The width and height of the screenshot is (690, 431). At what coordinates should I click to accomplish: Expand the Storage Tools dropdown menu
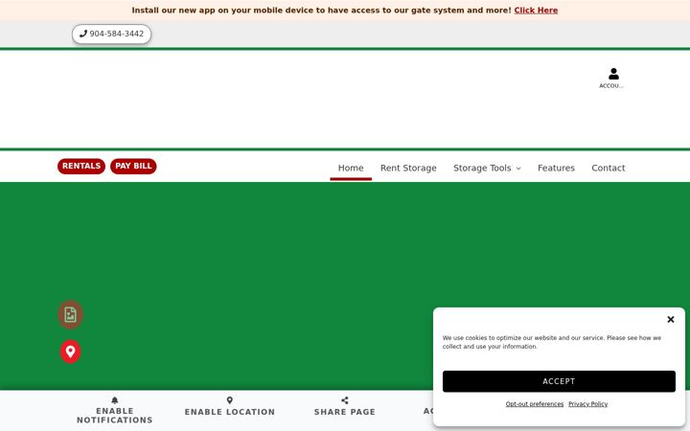pos(487,168)
